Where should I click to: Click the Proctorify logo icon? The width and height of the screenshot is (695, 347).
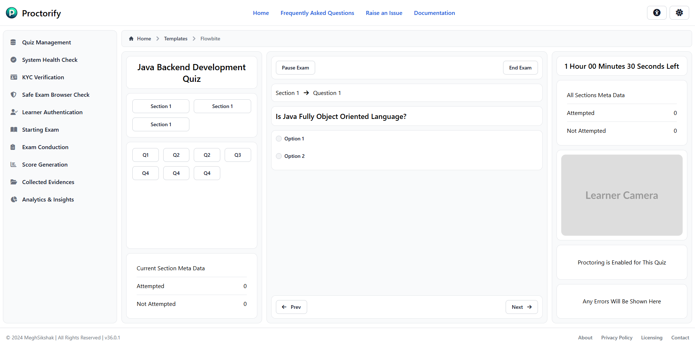pyautogui.click(x=12, y=13)
